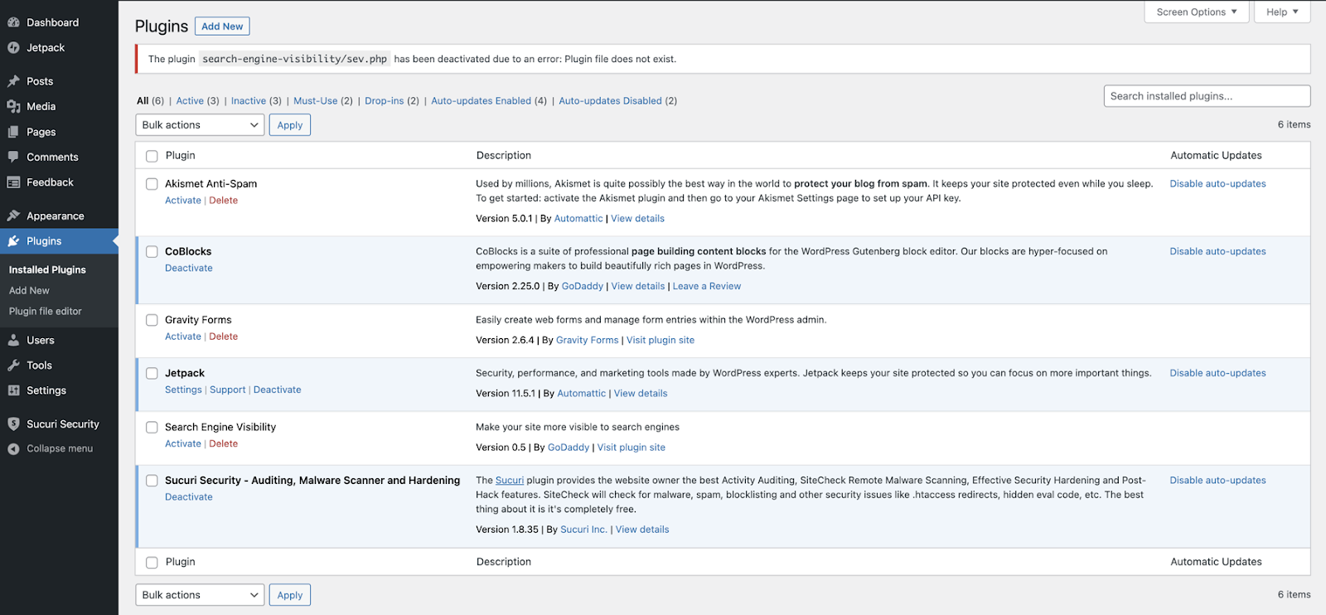Click the Posts pushpin icon

tap(13, 81)
